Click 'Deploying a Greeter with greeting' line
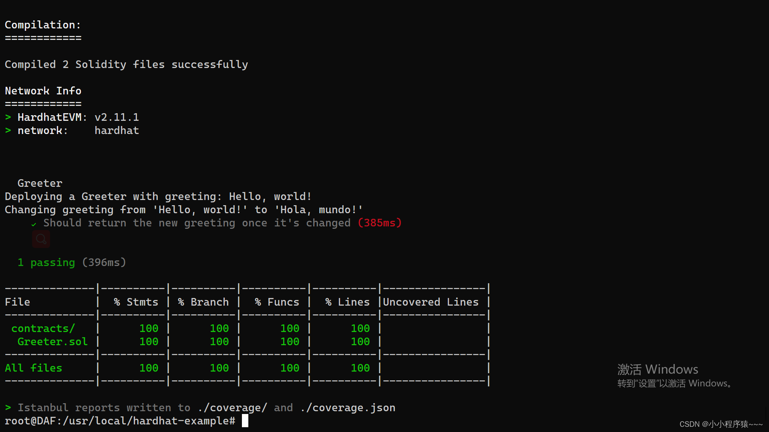Image resolution: width=769 pixels, height=432 pixels. tap(158, 196)
